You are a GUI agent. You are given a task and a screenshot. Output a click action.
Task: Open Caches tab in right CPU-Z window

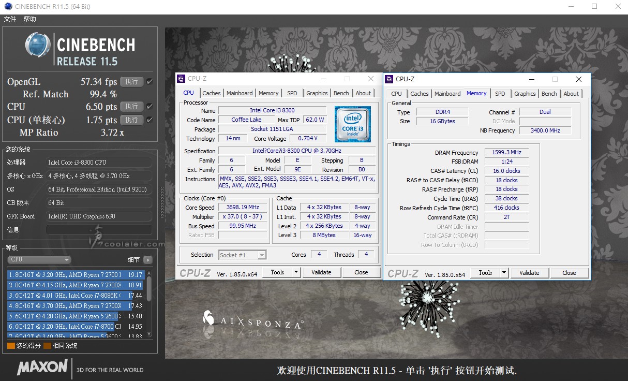click(x=420, y=94)
